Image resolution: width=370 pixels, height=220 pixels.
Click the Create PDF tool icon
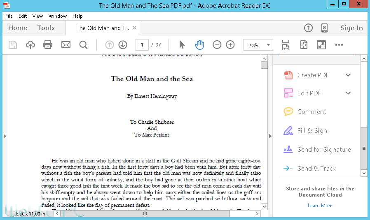coord(288,75)
